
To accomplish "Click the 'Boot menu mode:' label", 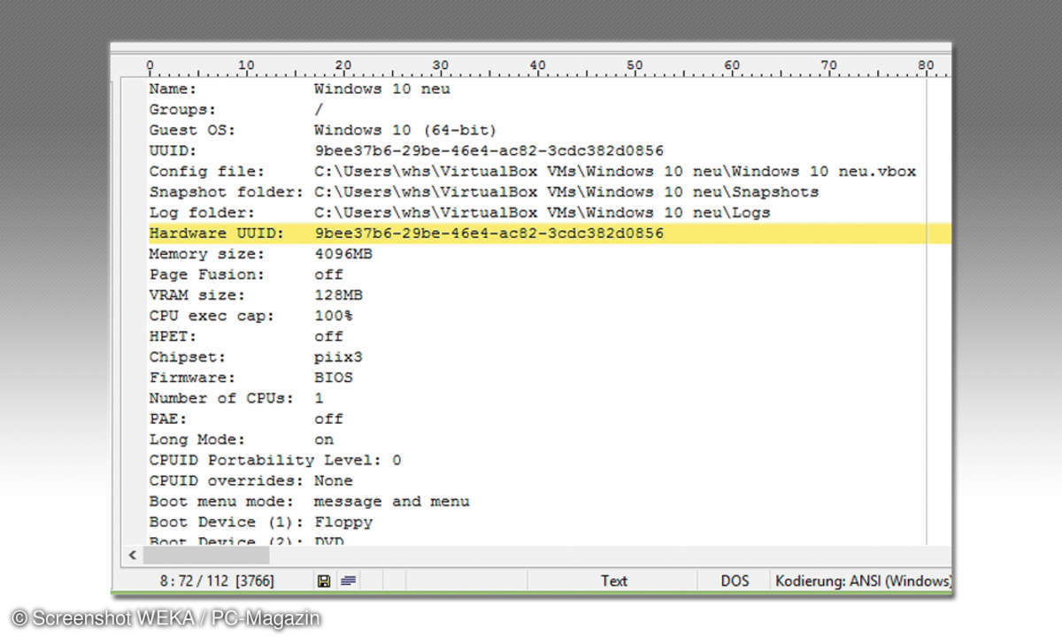I will pos(221,502).
